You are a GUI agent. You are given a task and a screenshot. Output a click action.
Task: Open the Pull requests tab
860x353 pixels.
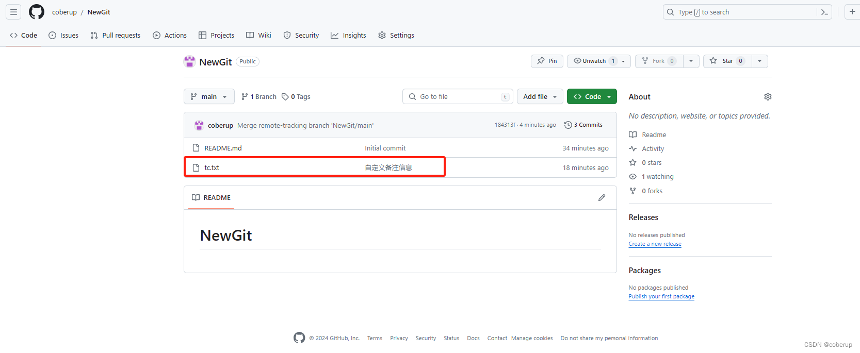116,36
